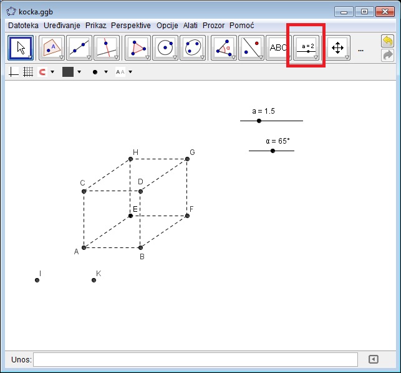Expand Move Graphics View submenu triangle
401x373 pixels.
click(x=347, y=57)
